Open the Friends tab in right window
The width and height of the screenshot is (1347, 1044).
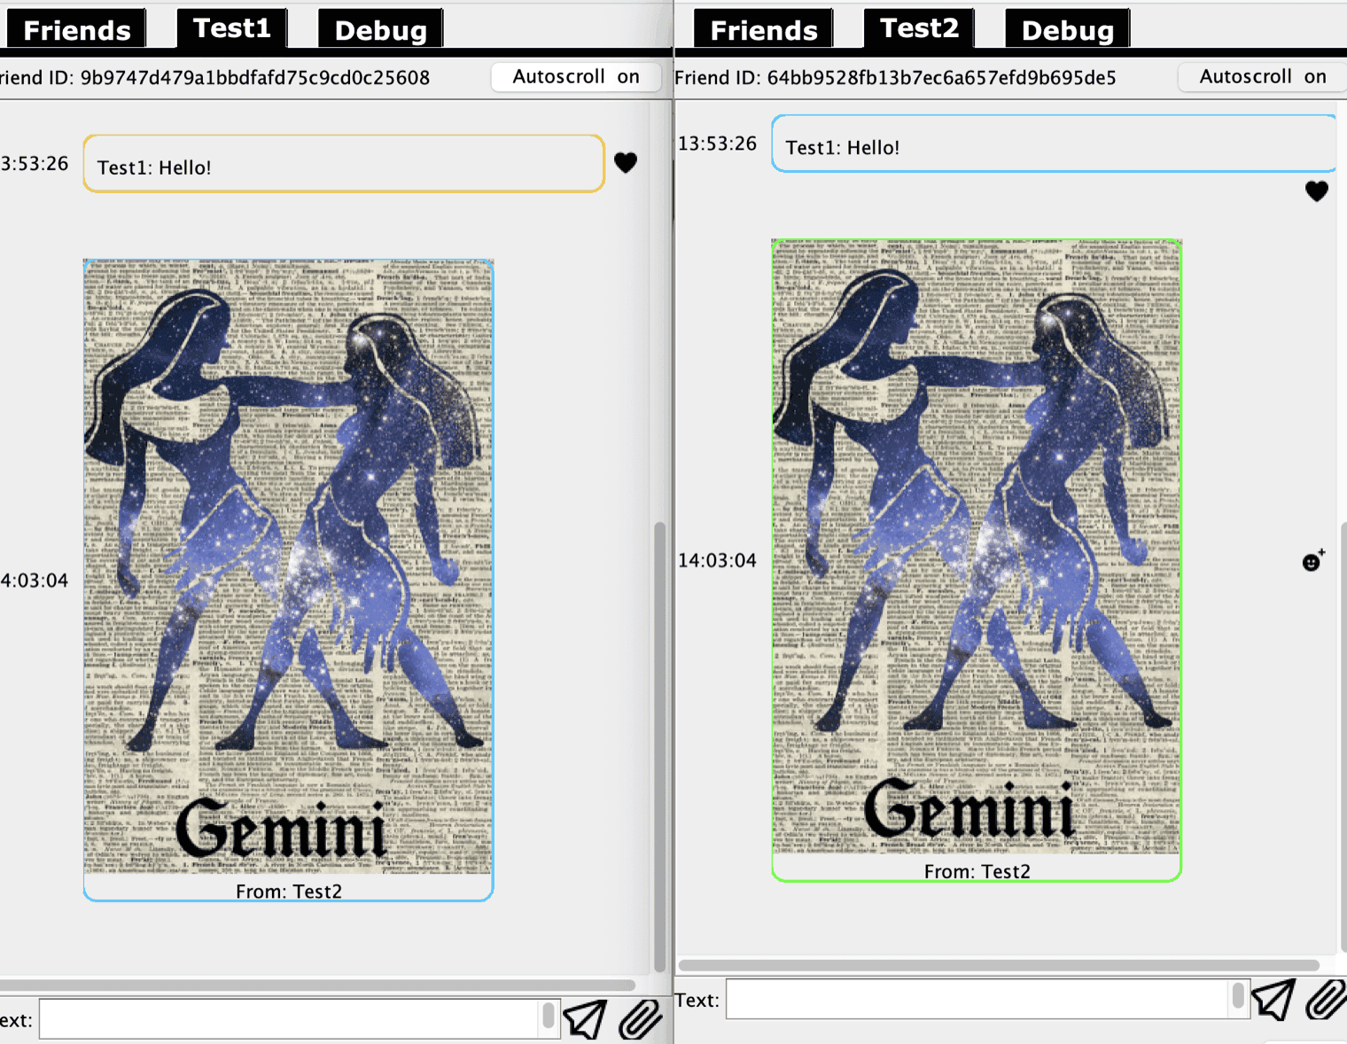[x=763, y=29]
